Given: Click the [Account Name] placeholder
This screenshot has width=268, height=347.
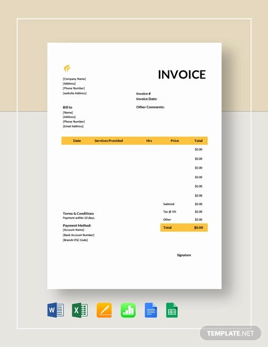Looking at the screenshot, I should point(74,230).
